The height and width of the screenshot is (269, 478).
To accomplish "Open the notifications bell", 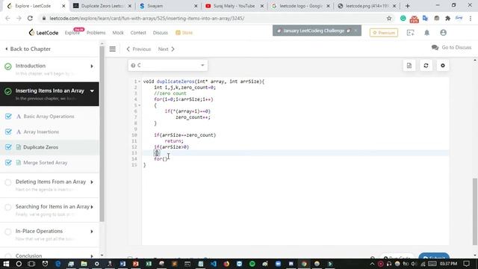I will (x=426, y=33).
